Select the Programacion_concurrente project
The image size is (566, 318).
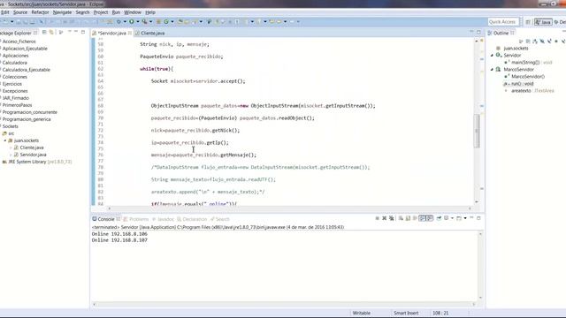tap(29, 112)
